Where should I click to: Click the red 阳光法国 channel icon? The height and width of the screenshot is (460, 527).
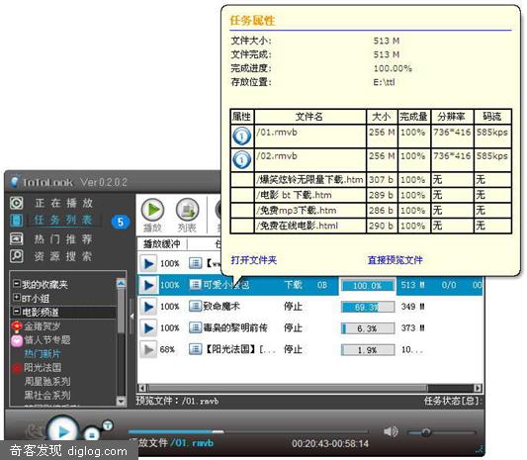pos(17,368)
